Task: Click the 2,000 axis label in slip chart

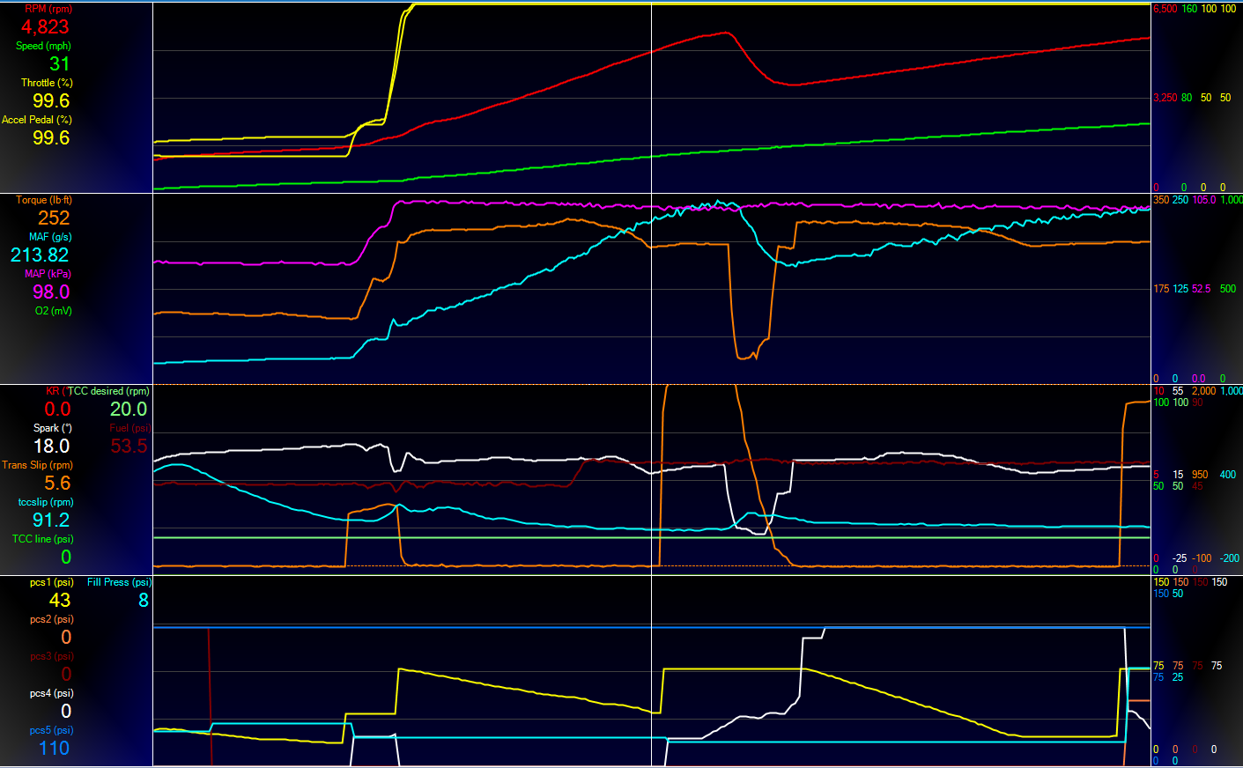Action: pos(1203,391)
